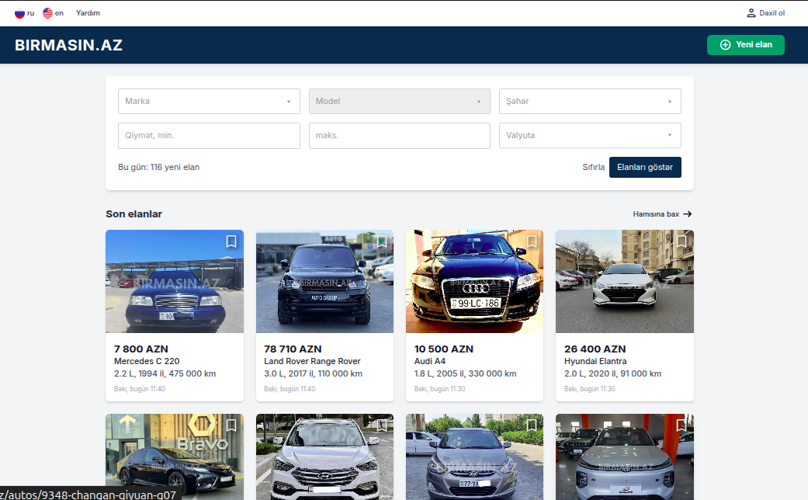Reset filters with the Sıfırla link
This screenshot has width=808, height=500.
pos(593,167)
